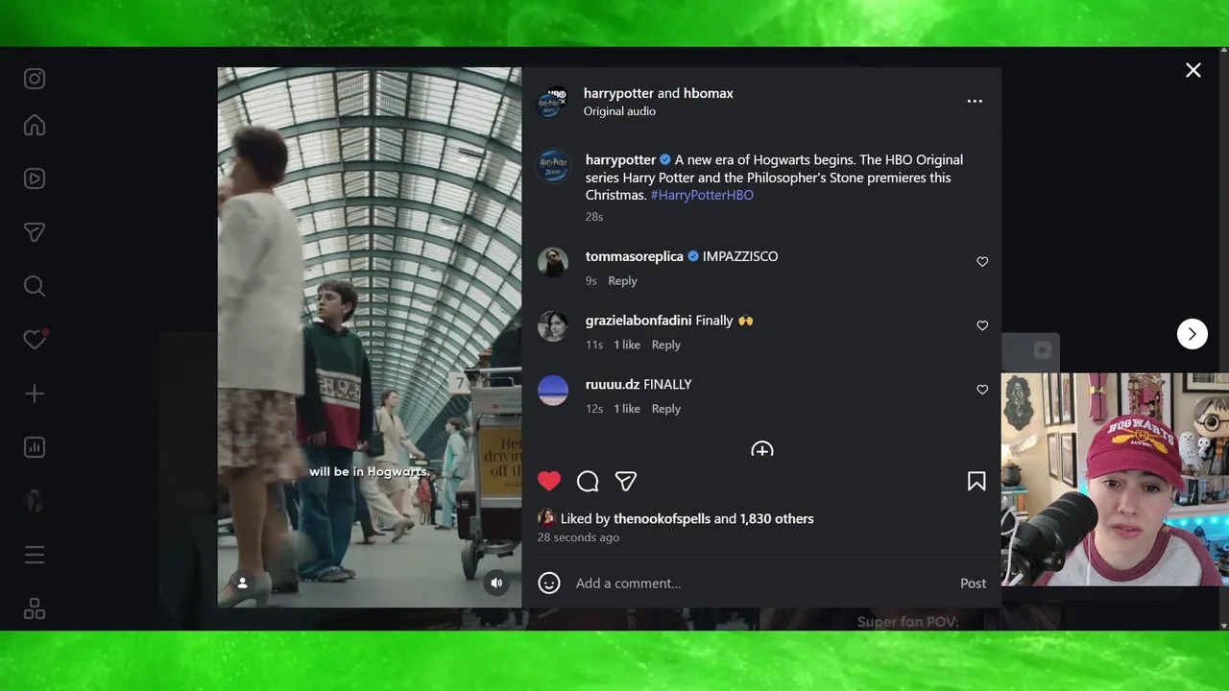Open grazielabonfadini's profile name
Image resolution: width=1229 pixels, height=691 pixels.
(x=639, y=321)
